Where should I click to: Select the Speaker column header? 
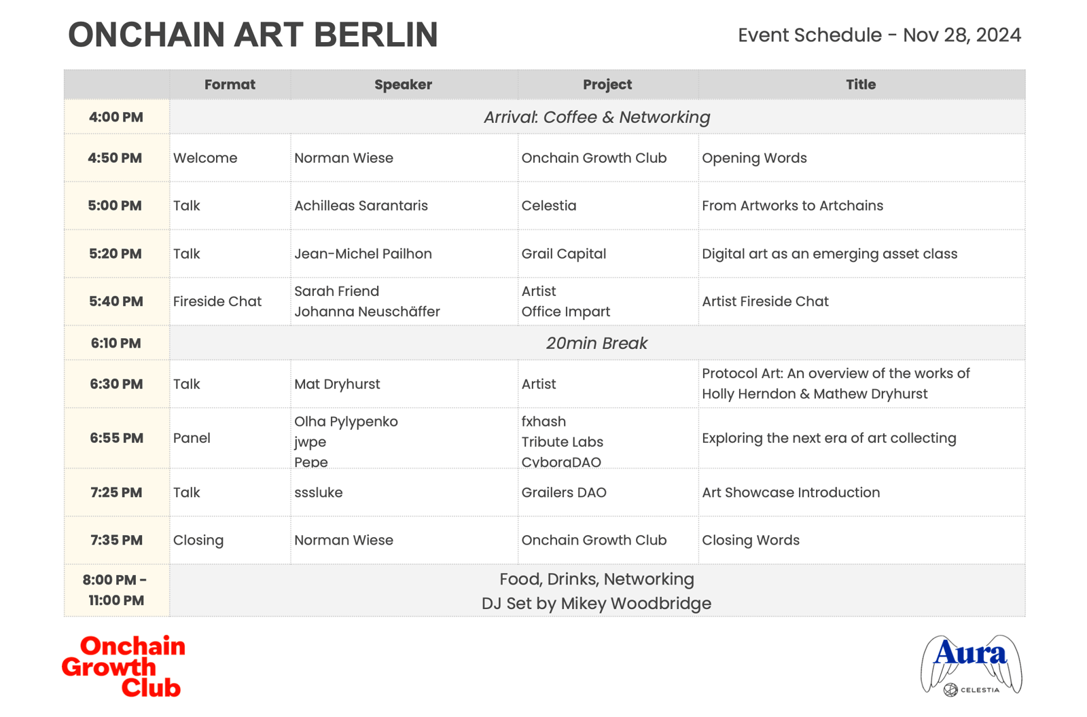[404, 85]
